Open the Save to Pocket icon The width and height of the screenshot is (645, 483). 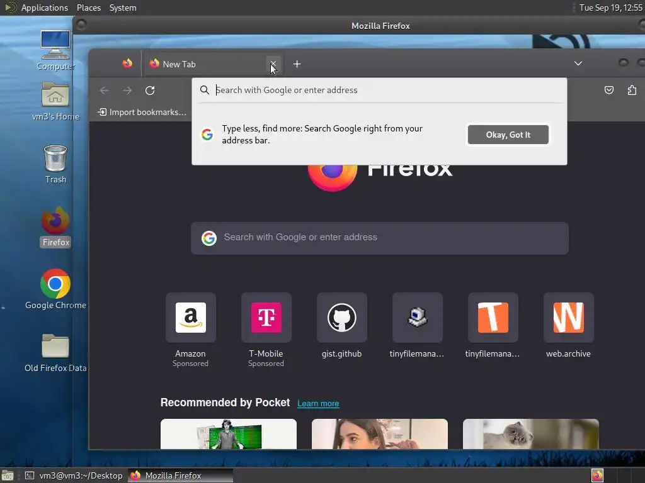pos(609,90)
